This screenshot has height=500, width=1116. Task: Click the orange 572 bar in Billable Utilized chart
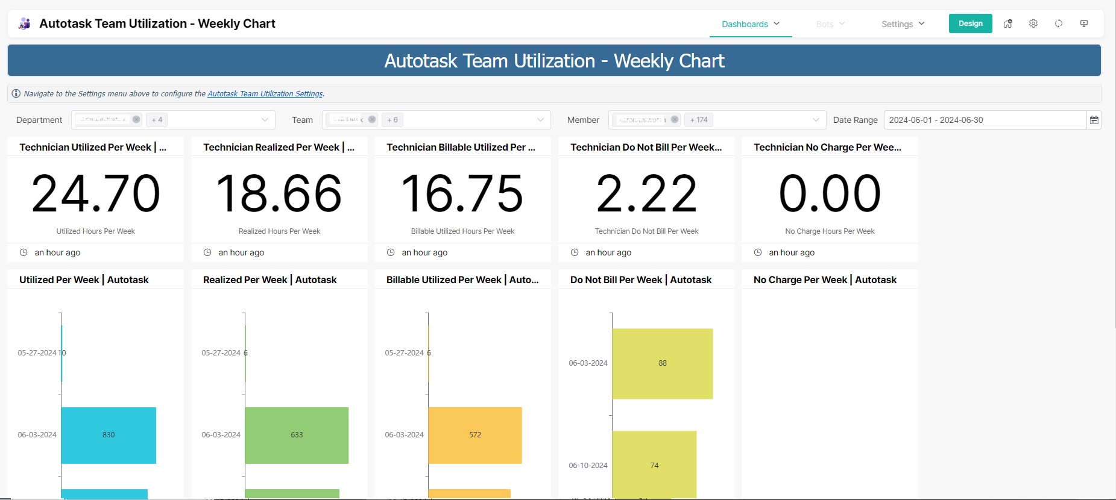475,436
